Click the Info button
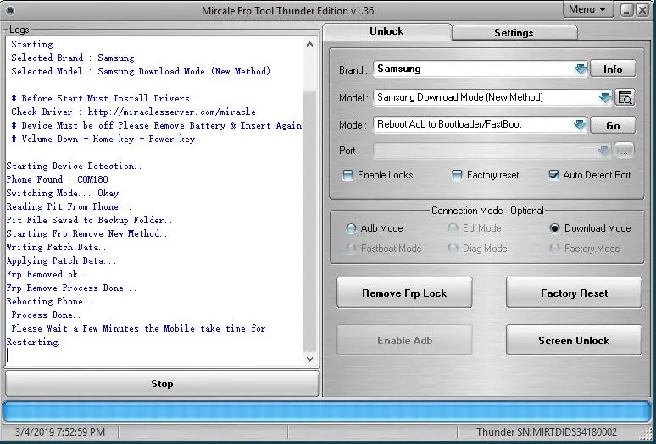The width and height of the screenshot is (656, 444). (x=613, y=69)
